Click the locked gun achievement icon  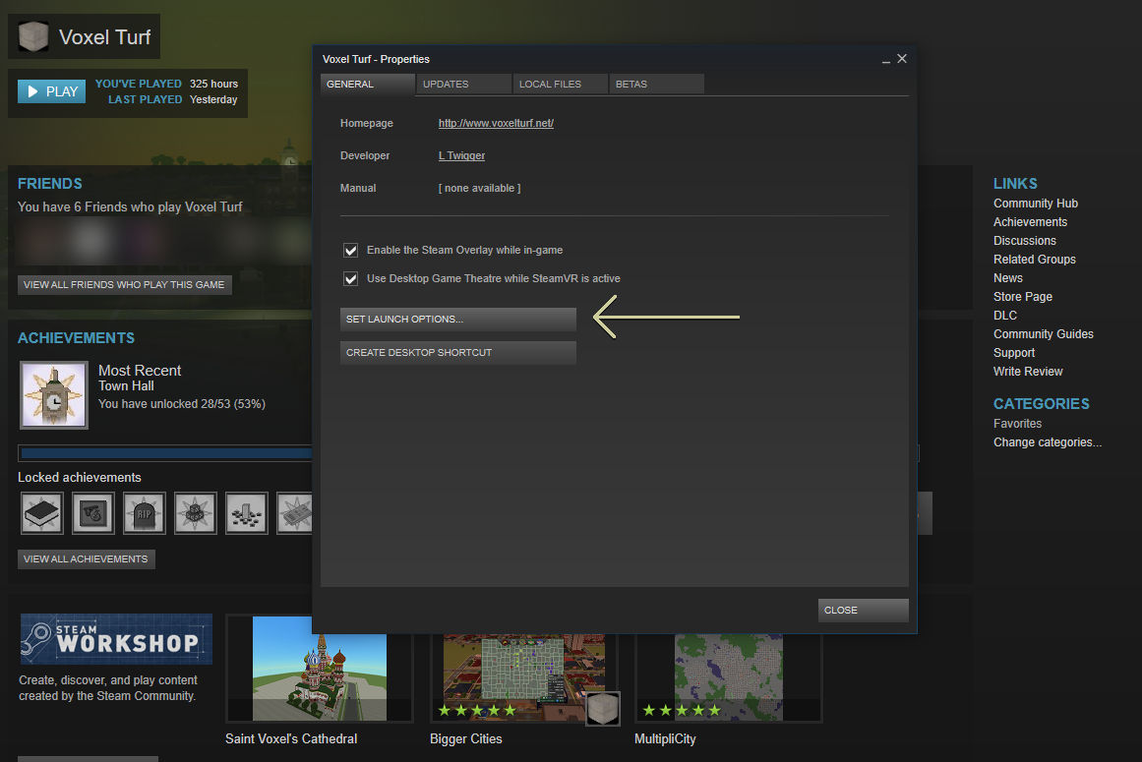(93, 512)
